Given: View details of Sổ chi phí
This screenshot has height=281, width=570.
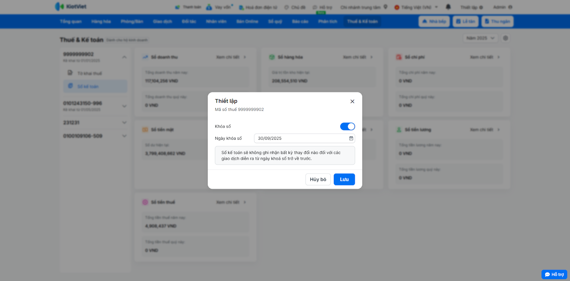Looking at the screenshot, I should [x=484, y=57].
